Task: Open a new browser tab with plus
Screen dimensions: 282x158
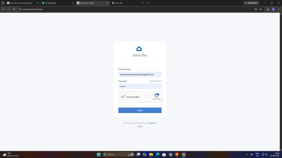Action: point(148,3)
